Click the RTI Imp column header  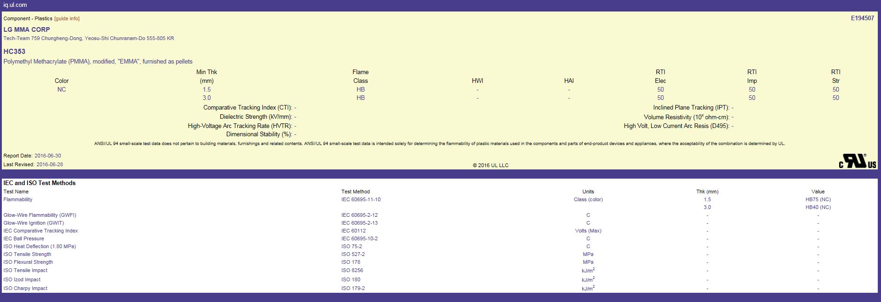(x=752, y=76)
